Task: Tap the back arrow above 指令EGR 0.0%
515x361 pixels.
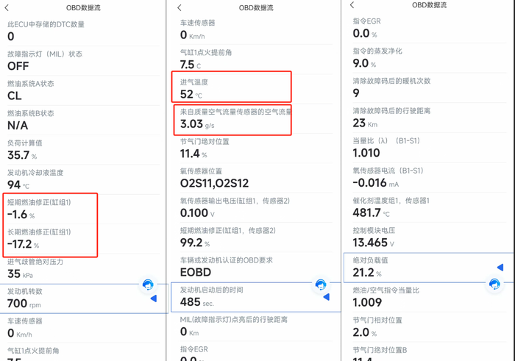Action: pos(352,5)
